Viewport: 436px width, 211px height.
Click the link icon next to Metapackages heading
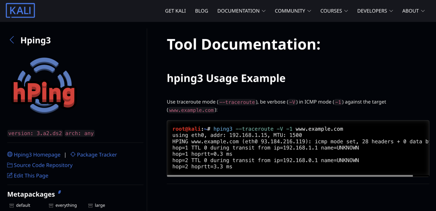click(59, 192)
